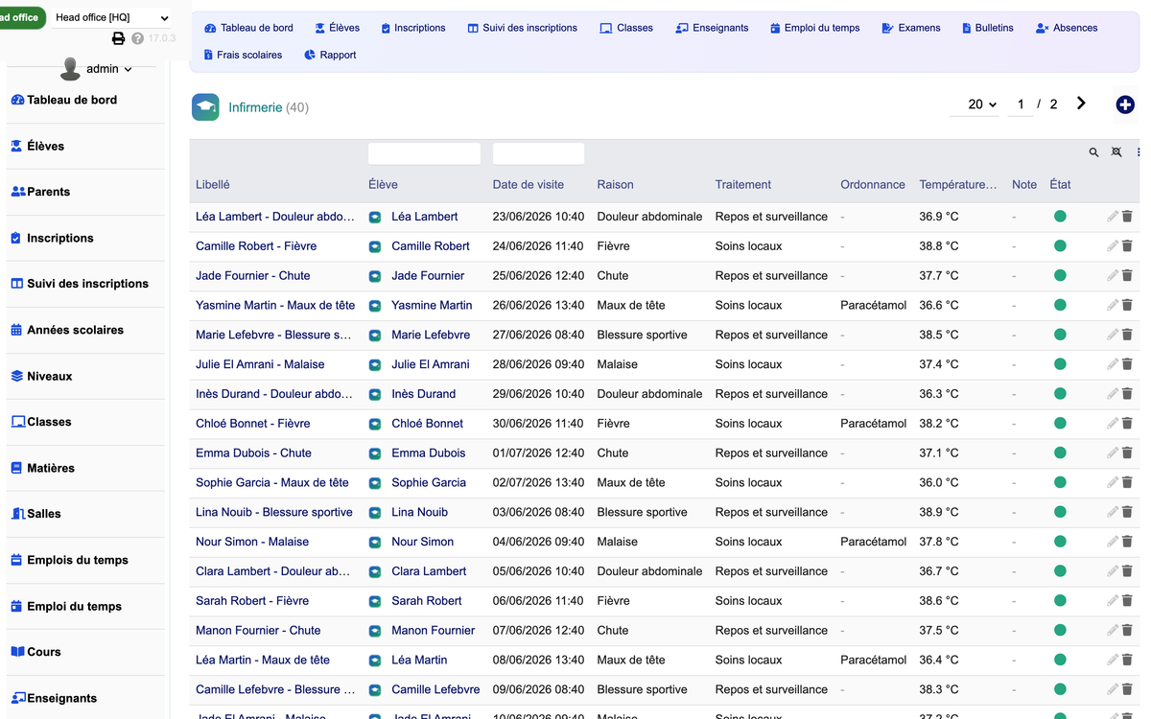Image resolution: width=1151 pixels, height=719 pixels.
Task: Expand the admin user menu
Action: tap(109, 69)
